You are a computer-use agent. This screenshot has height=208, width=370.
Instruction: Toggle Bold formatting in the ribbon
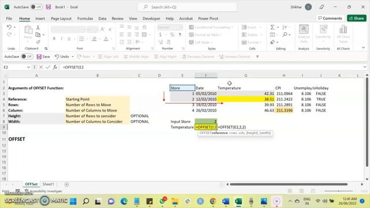click(54, 39)
